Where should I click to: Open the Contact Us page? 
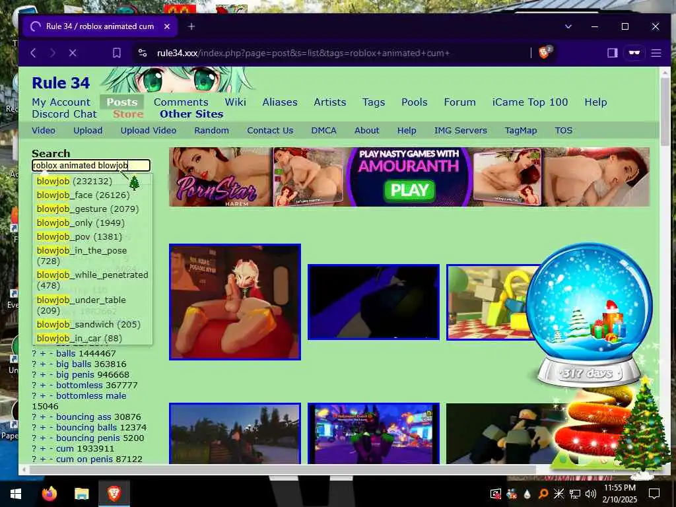(270, 131)
